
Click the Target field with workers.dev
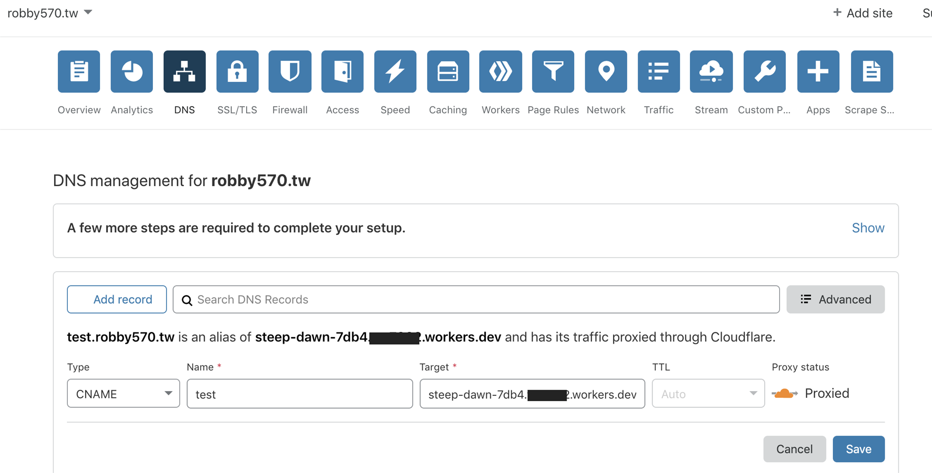click(532, 394)
